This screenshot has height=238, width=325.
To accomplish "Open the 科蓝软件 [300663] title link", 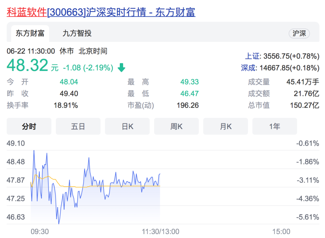I will tap(101, 12).
